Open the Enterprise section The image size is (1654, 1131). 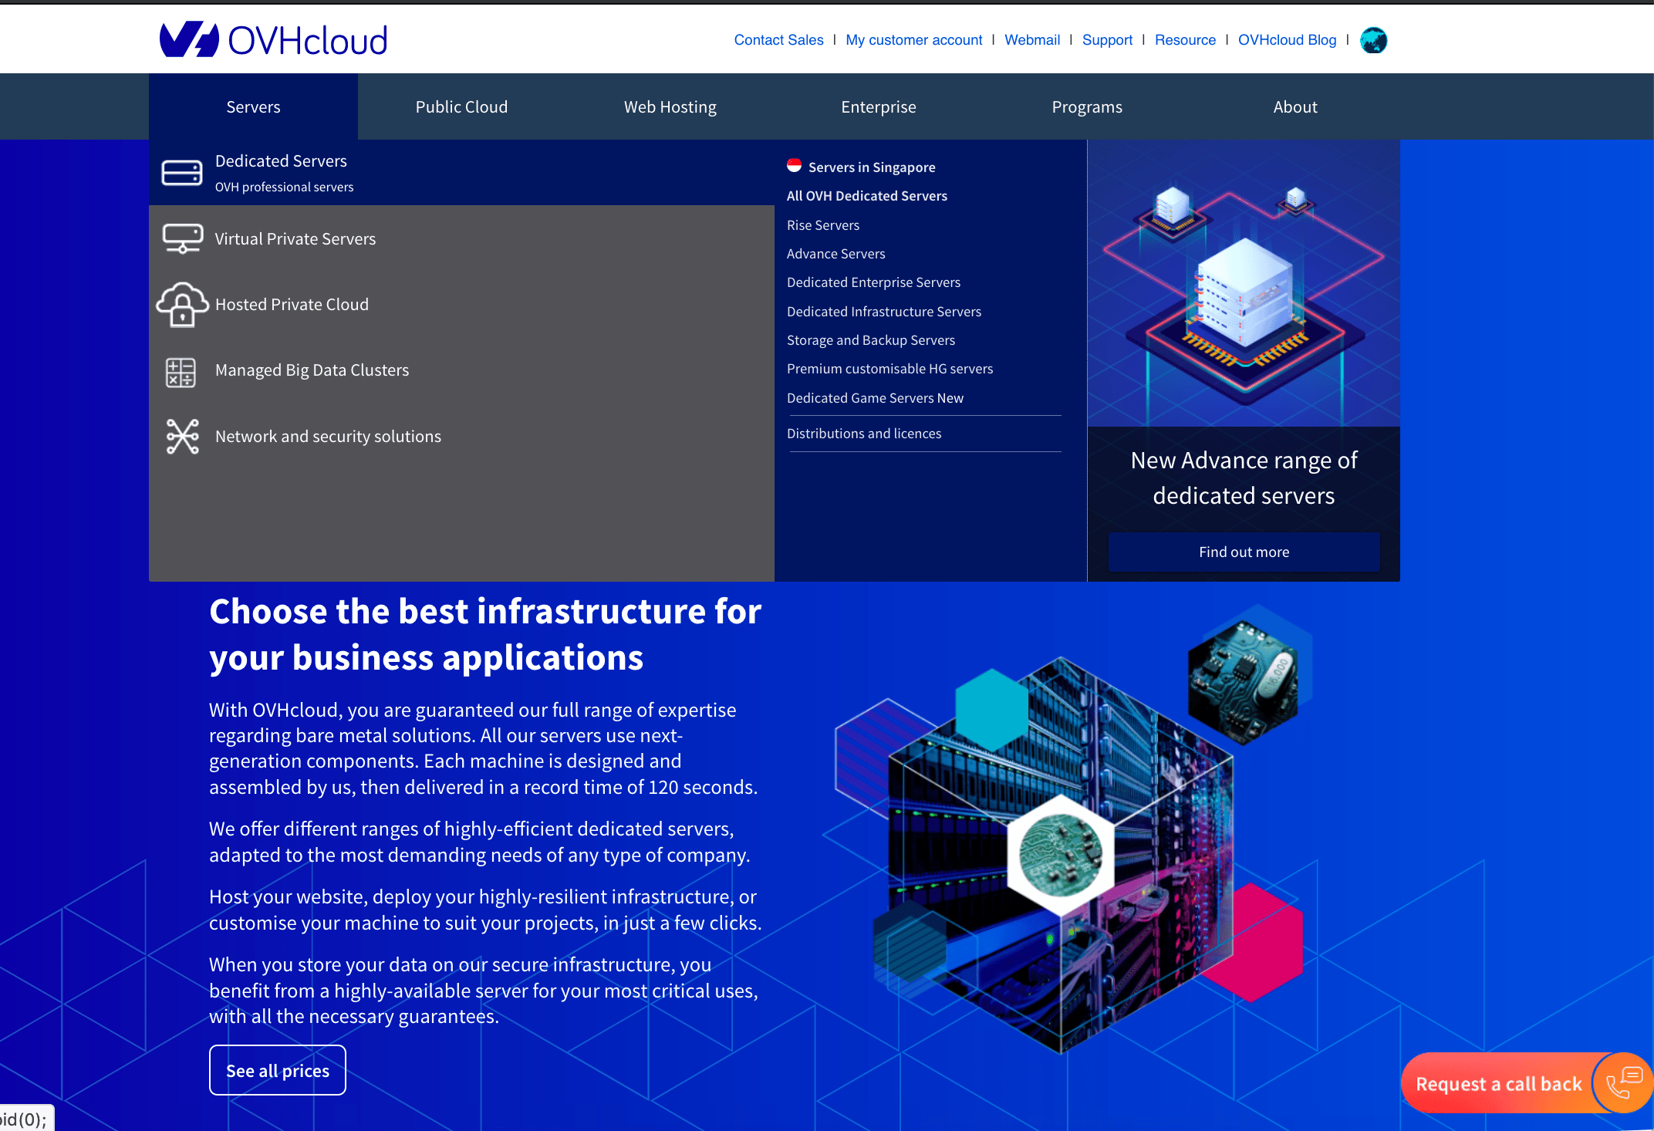(879, 106)
